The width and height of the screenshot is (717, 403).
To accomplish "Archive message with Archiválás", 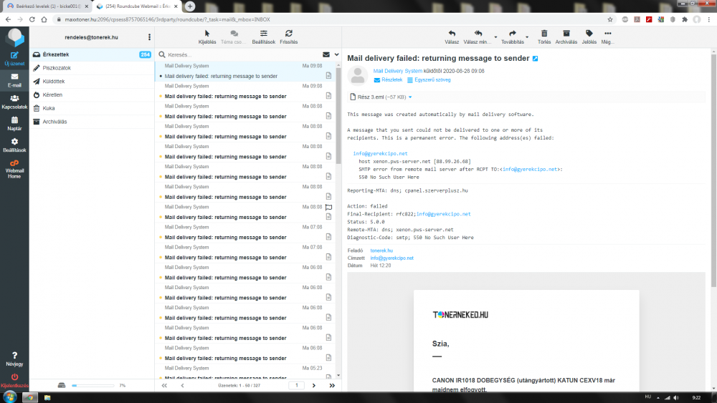I will pyautogui.click(x=566, y=37).
